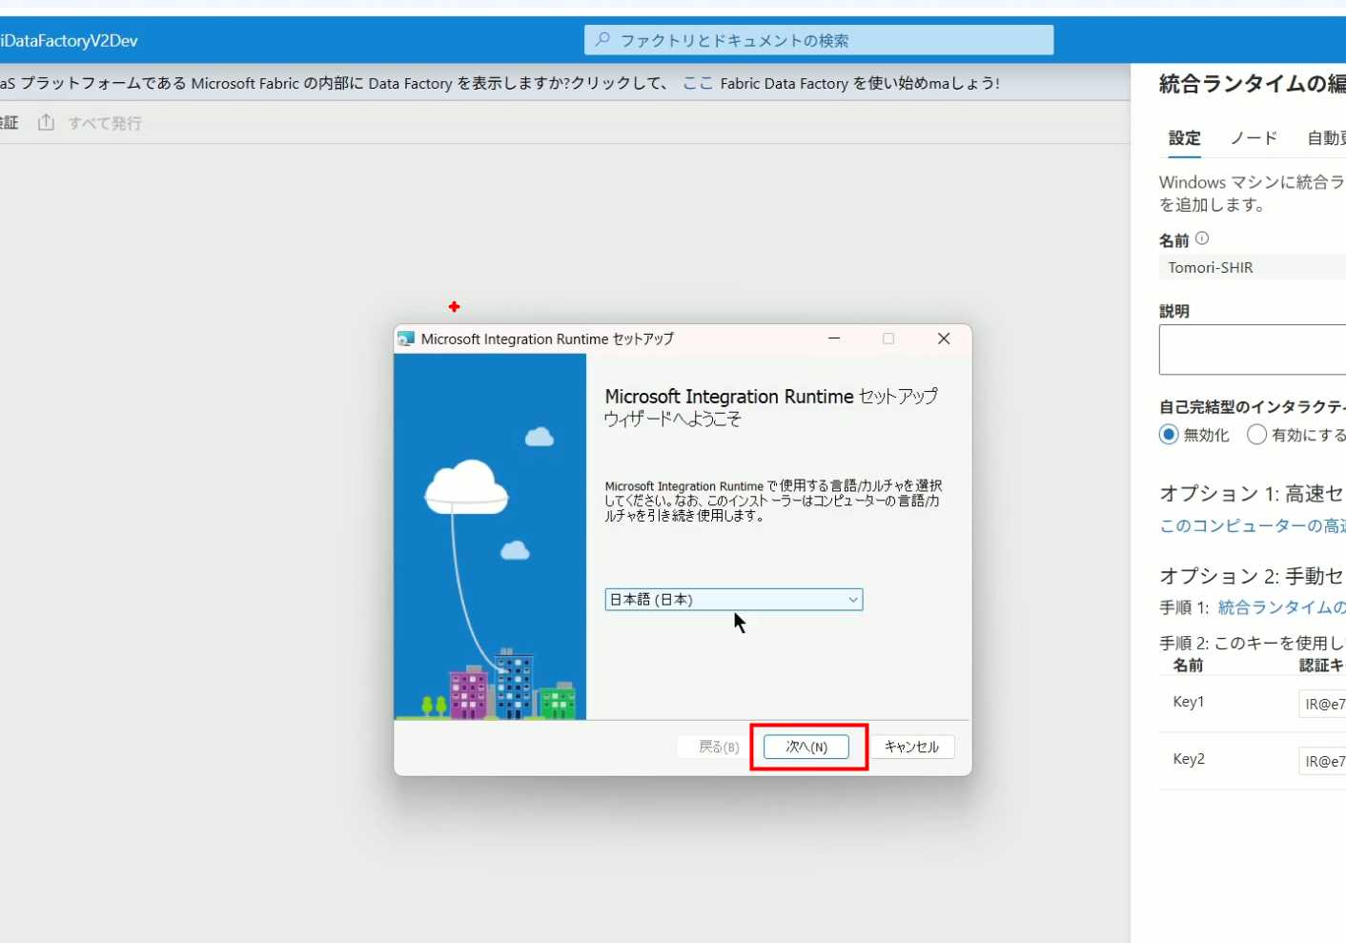Select the 有効にする radio button
Viewport: 1346px width, 943px height.
point(1256,435)
